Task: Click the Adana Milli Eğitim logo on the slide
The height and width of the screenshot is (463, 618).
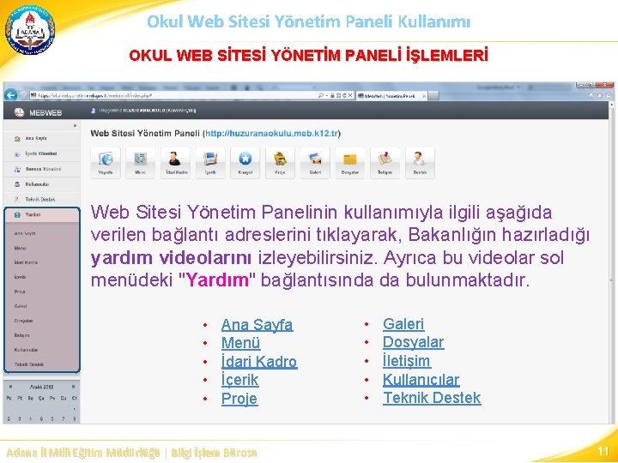Action: [x=29, y=30]
